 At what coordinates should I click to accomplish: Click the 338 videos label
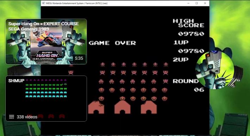click(27, 117)
